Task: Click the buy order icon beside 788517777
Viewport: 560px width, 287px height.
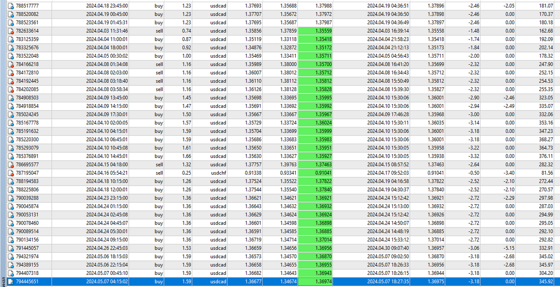Action: [10, 6]
